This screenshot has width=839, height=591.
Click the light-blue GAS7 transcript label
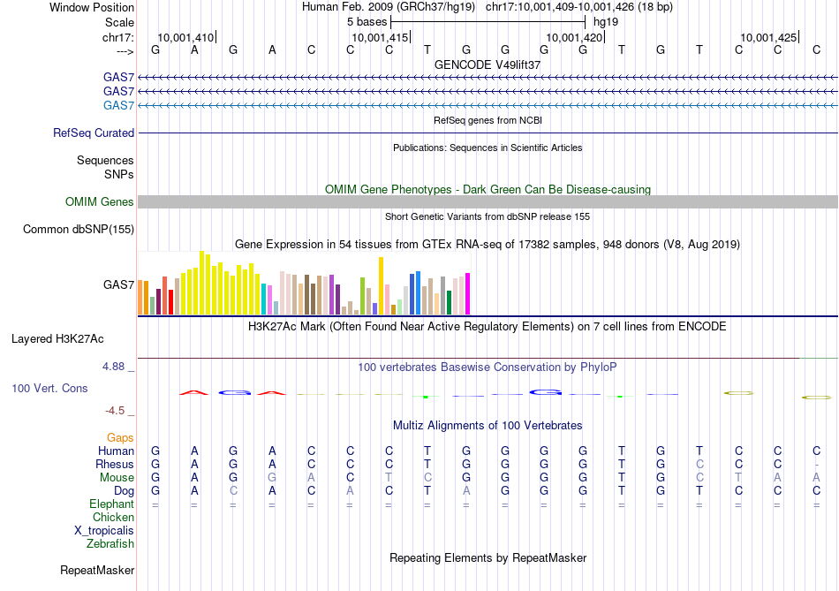pyautogui.click(x=118, y=105)
